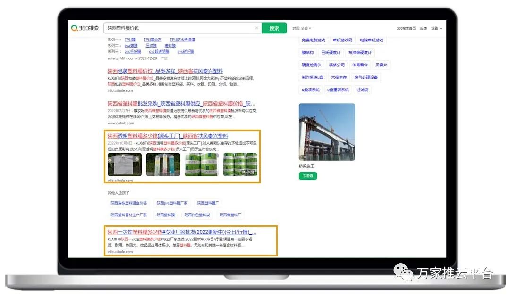Open first thumbnail of notice board image
The height and width of the screenshot is (296, 510).
point(125,164)
